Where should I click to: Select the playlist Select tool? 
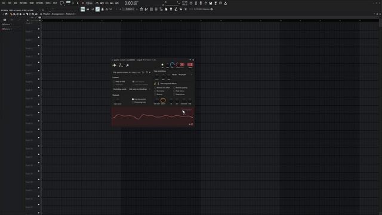click(30, 14)
